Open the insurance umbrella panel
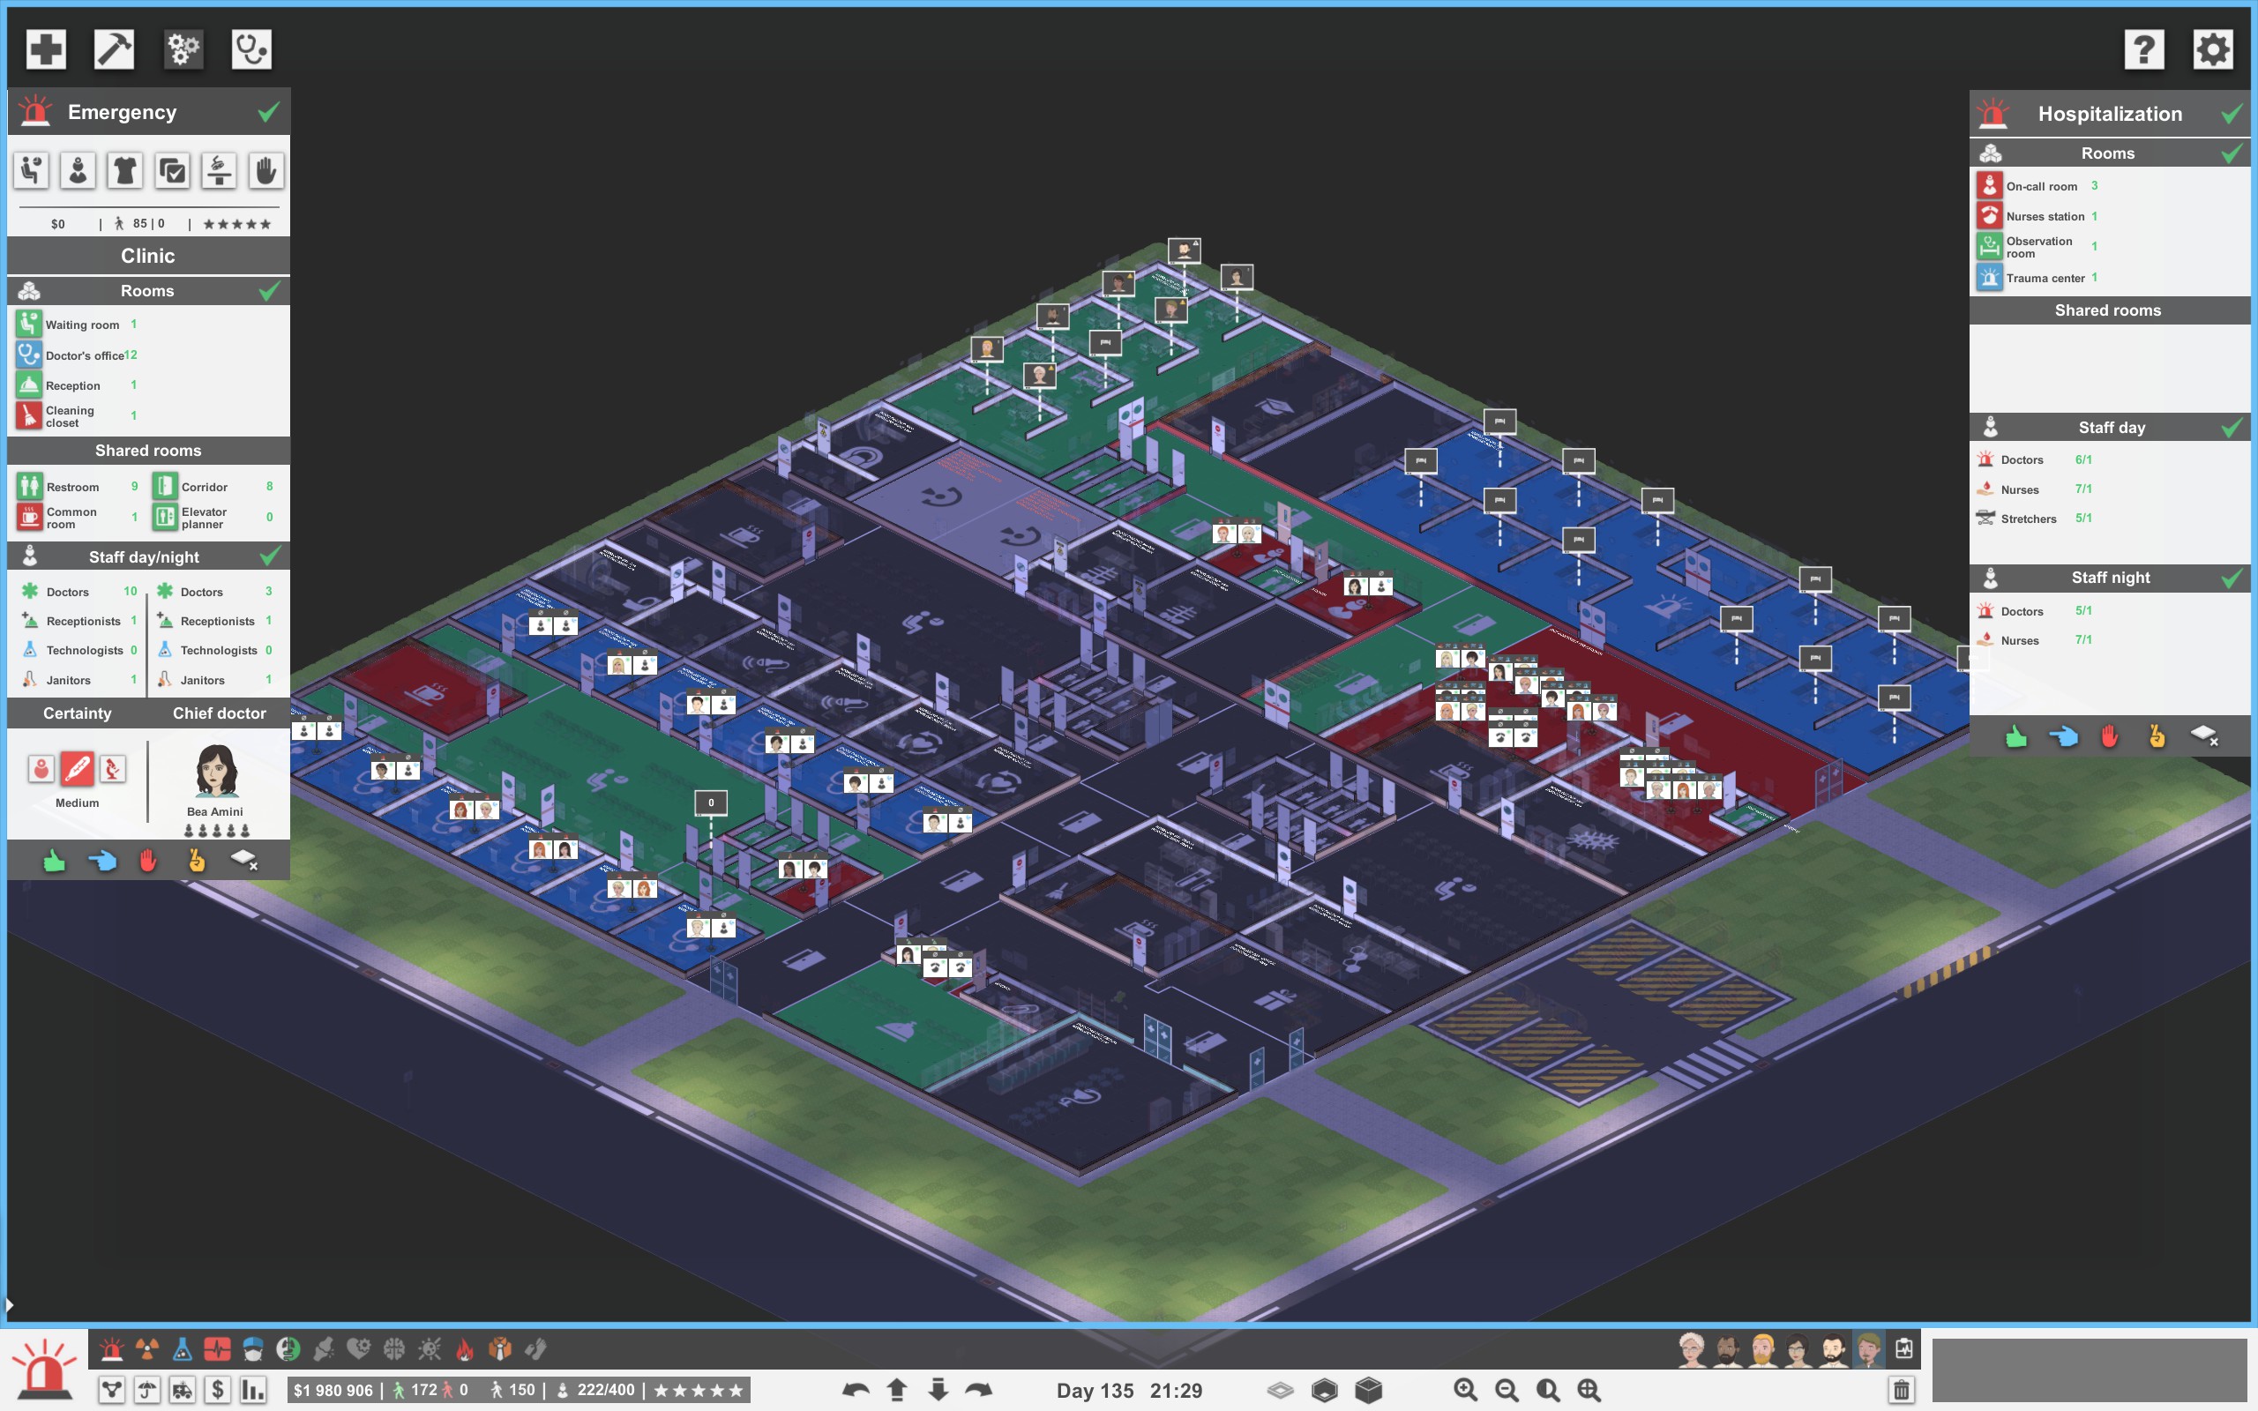The image size is (2258, 1411). coord(147,1391)
